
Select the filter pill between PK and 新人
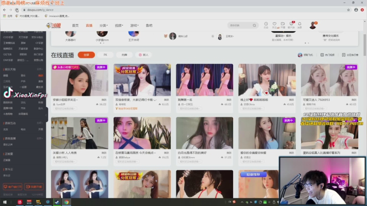[124, 55]
